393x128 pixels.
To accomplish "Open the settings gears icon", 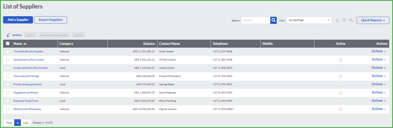I will tap(351, 20).
